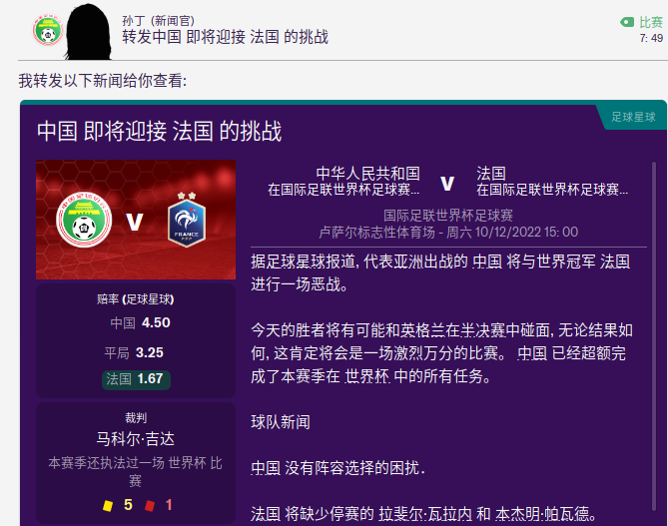The height and width of the screenshot is (526, 668).
Task: Open 国际足联世界杯足球赛 competition link
Action: (448, 216)
